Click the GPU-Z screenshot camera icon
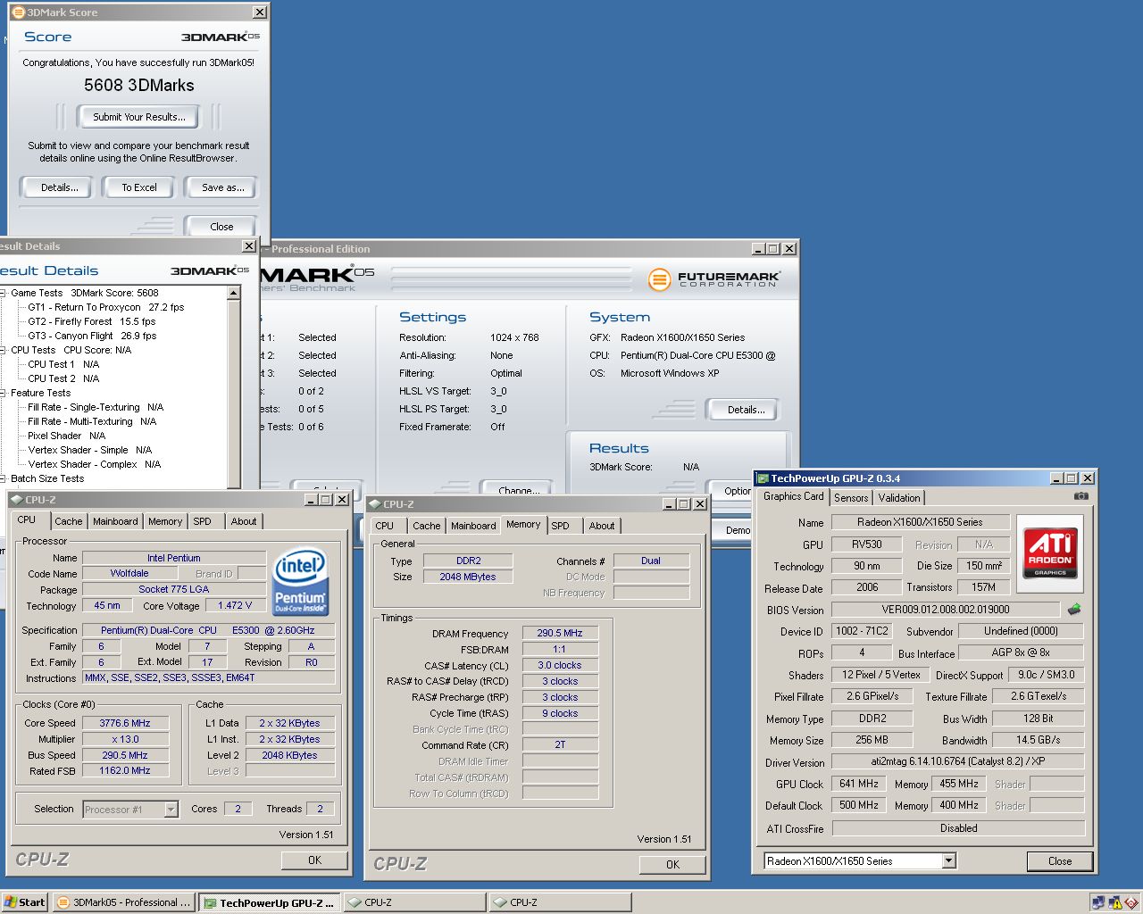 (1080, 496)
